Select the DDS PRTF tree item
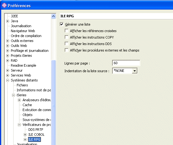The height and width of the screenshot is (145, 173). [36, 130]
